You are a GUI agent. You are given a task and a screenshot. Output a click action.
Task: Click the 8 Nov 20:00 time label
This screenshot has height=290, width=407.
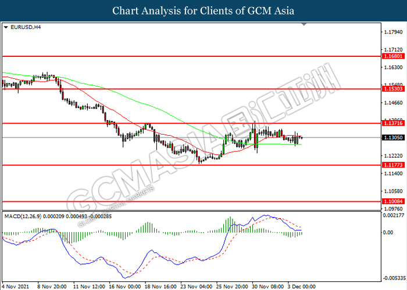pyautogui.click(x=52, y=287)
